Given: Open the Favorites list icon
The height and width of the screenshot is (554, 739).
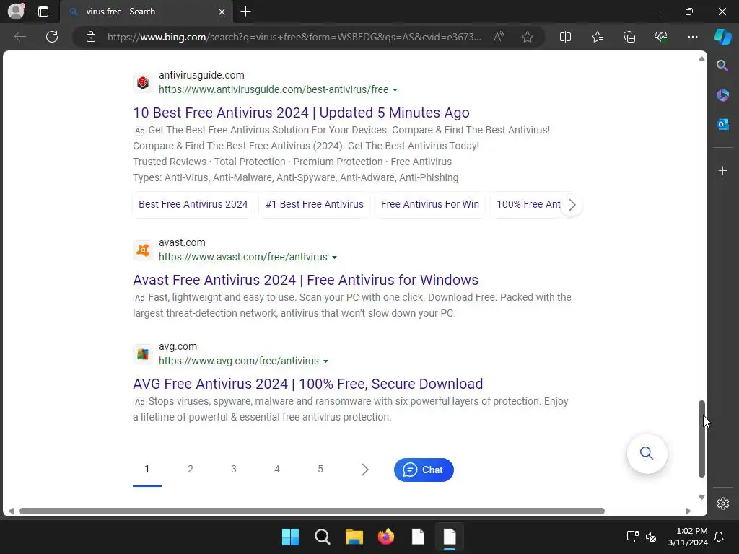Looking at the screenshot, I should tap(597, 37).
